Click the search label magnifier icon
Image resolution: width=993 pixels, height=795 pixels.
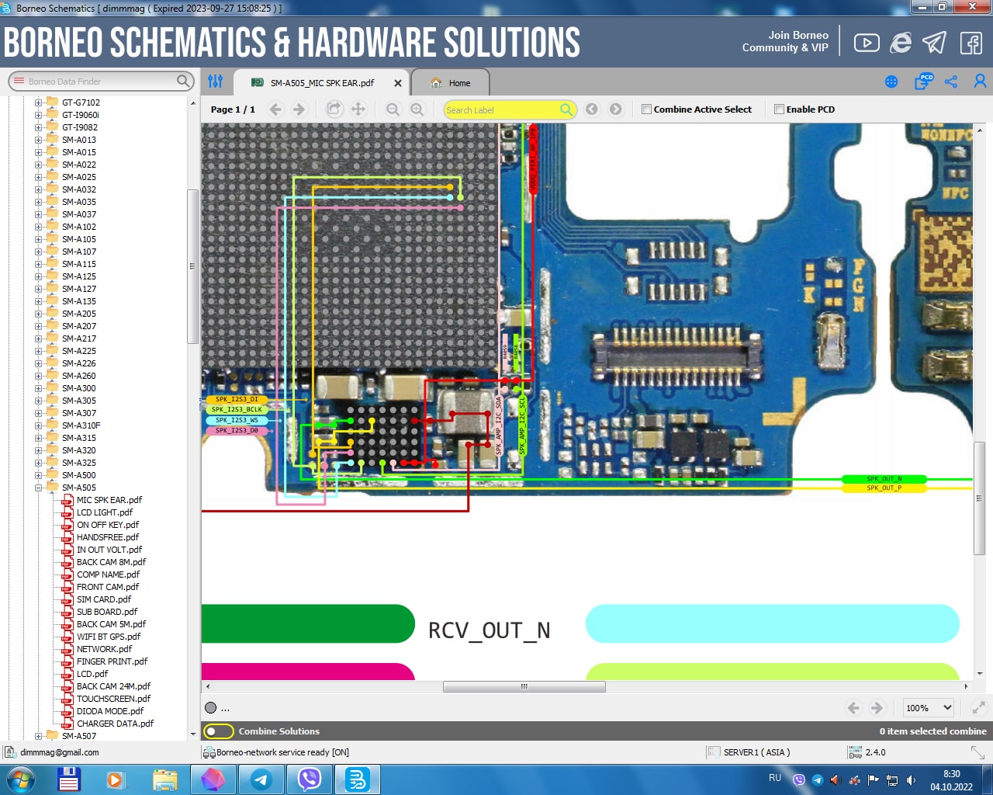pyautogui.click(x=567, y=109)
